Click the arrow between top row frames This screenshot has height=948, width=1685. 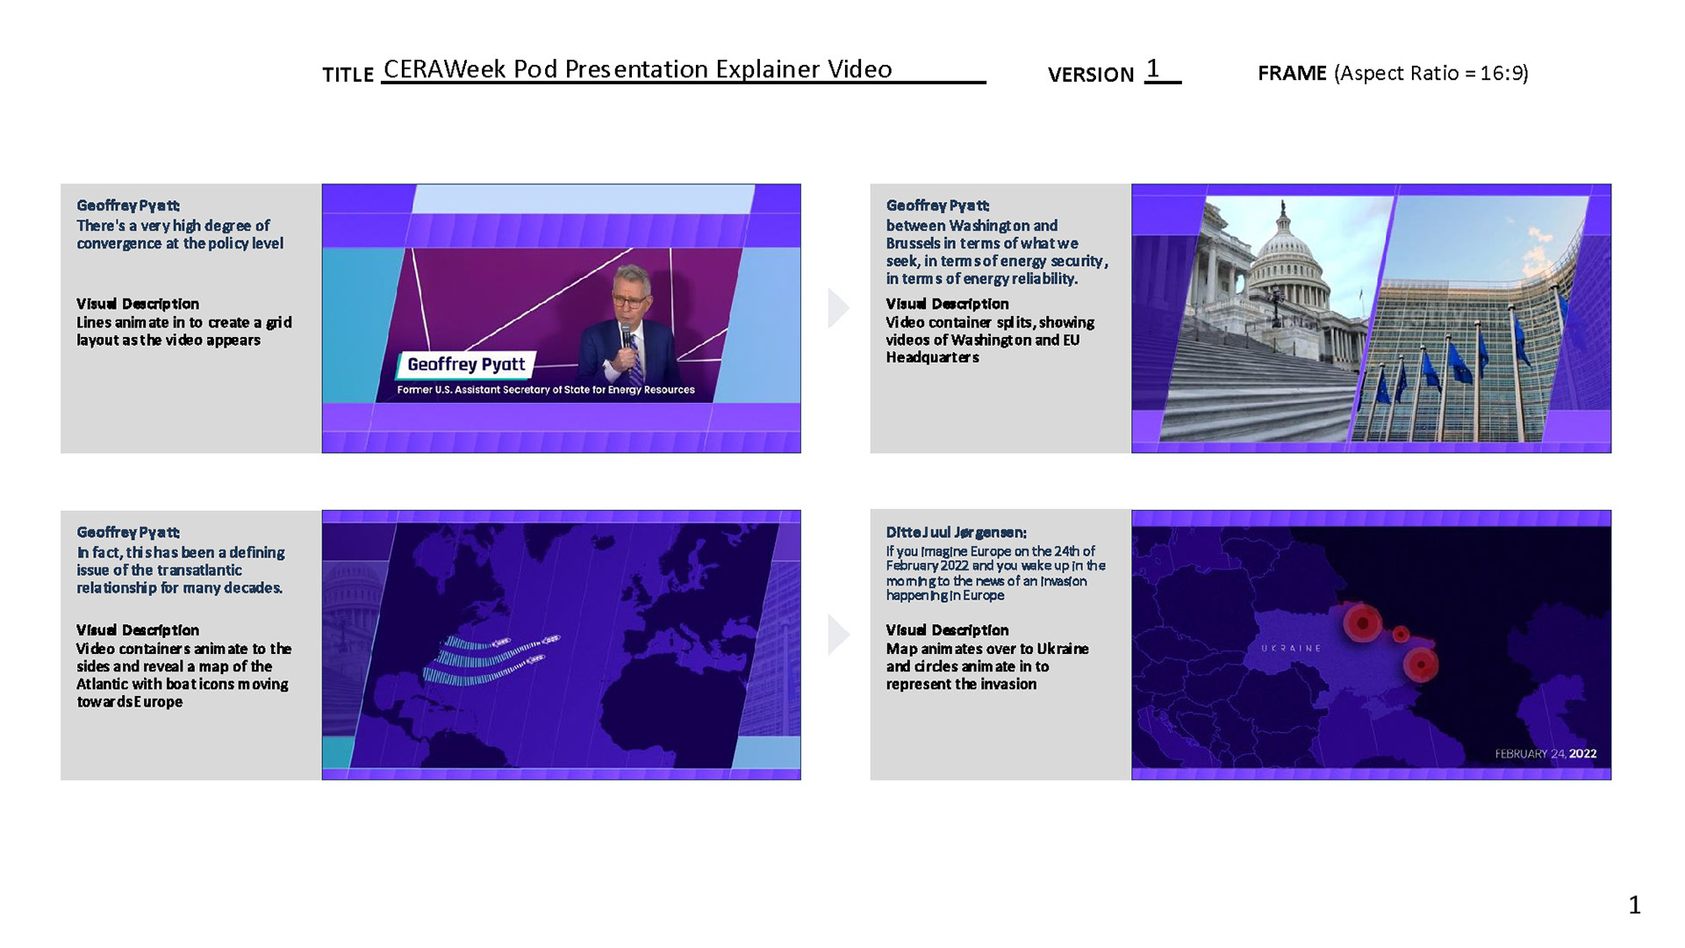coord(837,308)
